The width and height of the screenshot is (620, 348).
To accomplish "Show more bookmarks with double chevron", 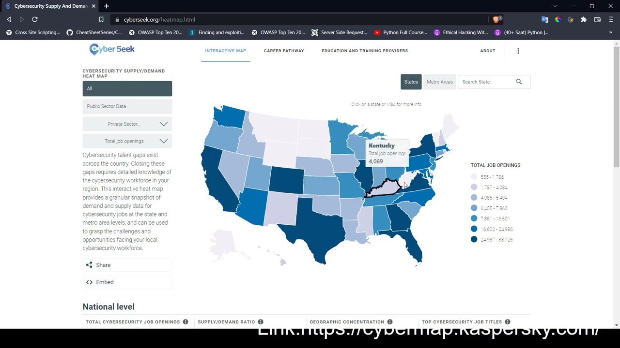I will pyautogui.click(x=610, y=32).
